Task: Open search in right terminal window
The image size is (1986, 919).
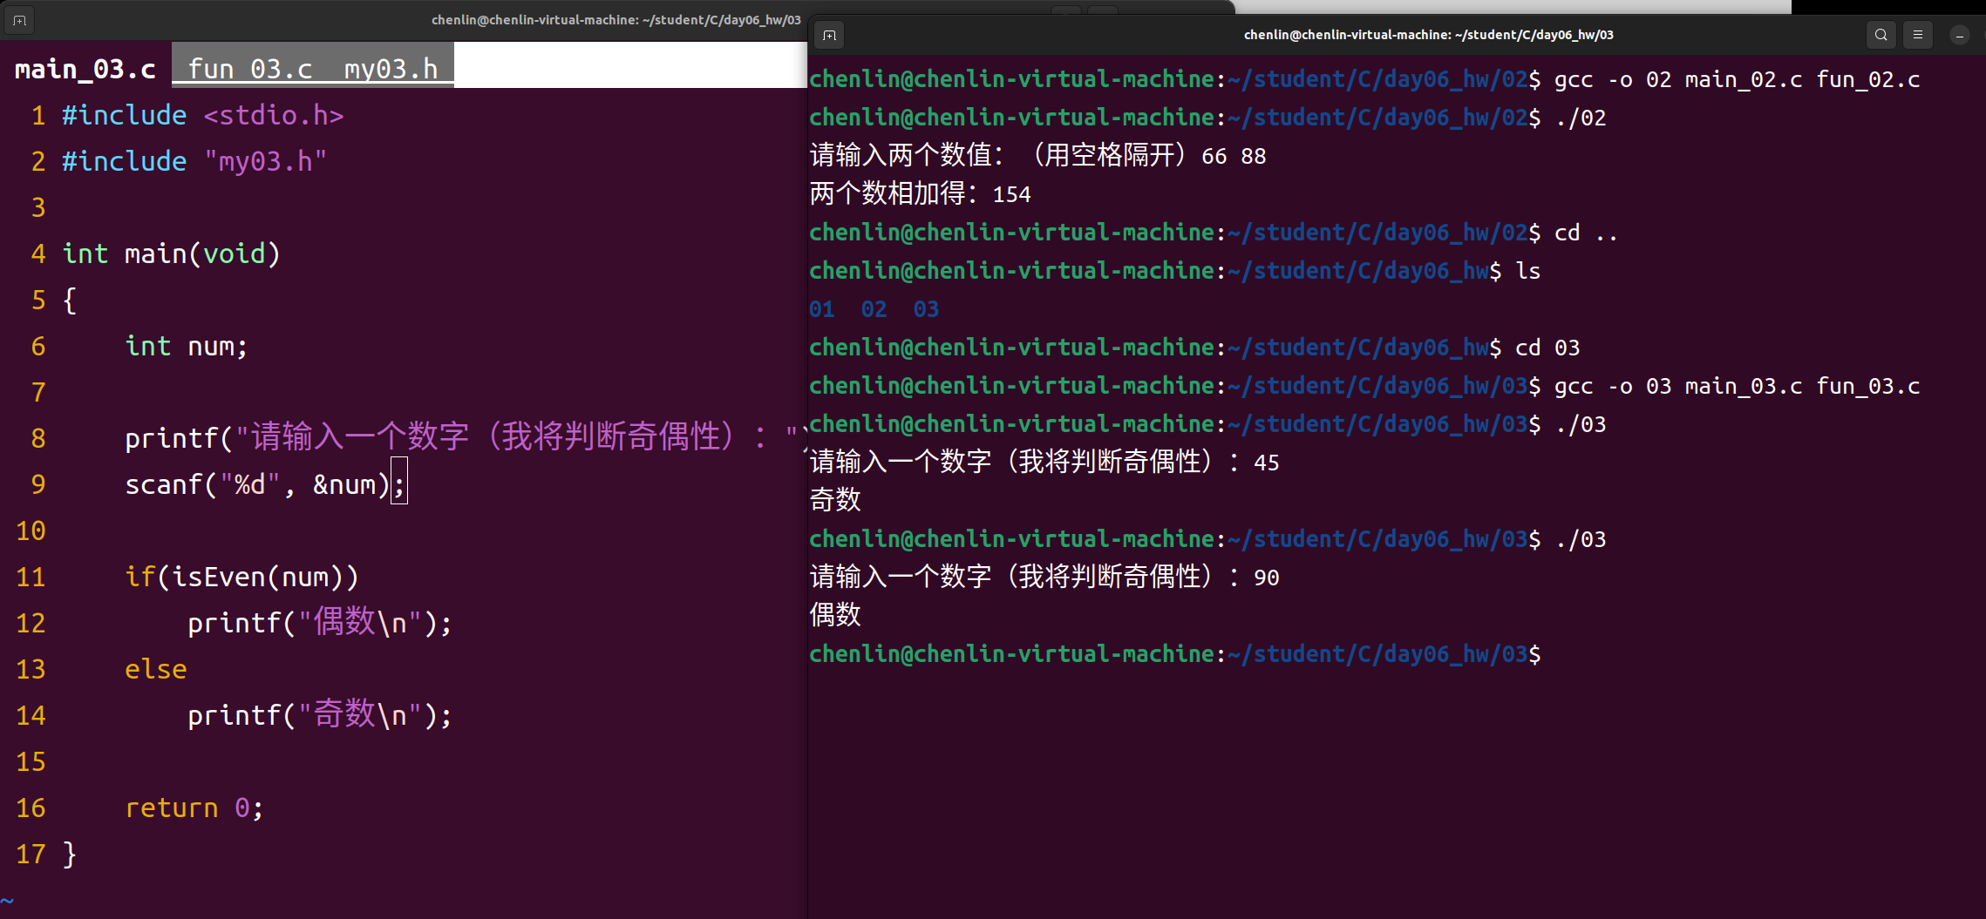Action: point(1881,35)
